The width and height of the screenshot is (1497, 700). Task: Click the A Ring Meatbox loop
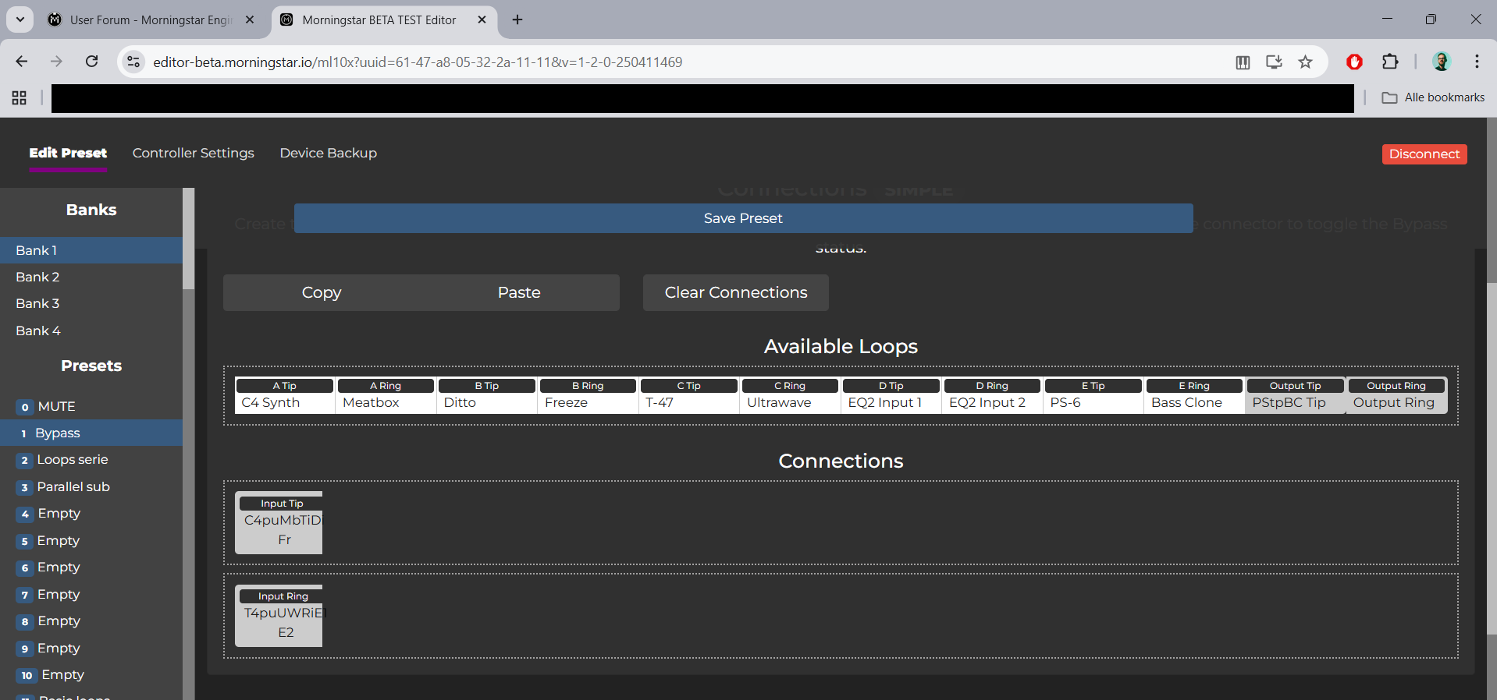pos(386,395)
